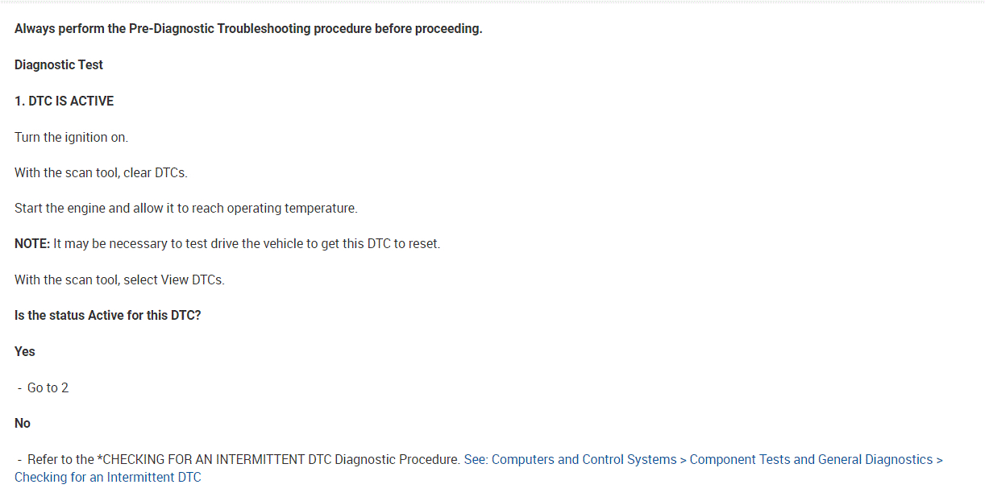985x497 pixels.
Task: Click the 'Always perform the Pre-Diagnostic Troubleshooting' line
Action: 247,29
